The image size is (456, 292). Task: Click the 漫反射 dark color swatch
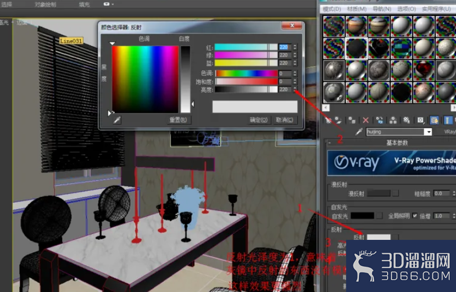coord(379,193)
